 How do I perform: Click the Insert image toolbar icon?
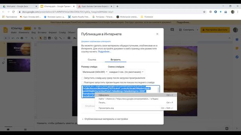pos(49,38)
